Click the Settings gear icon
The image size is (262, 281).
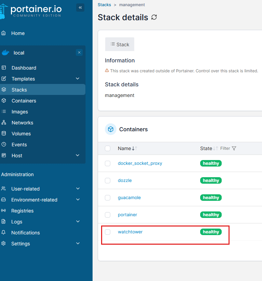[3, 243]
